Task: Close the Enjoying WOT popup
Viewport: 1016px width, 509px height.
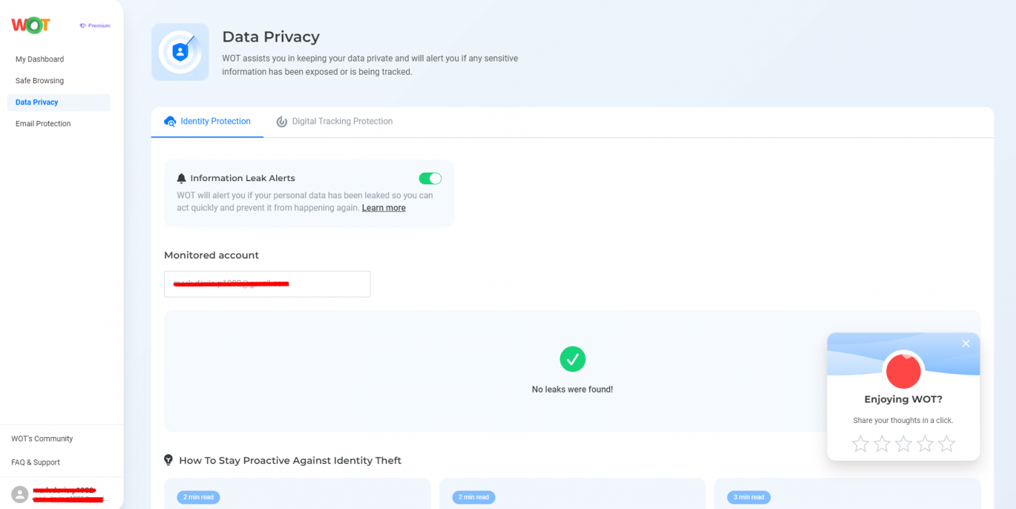Action: click(x=966, y=343)
